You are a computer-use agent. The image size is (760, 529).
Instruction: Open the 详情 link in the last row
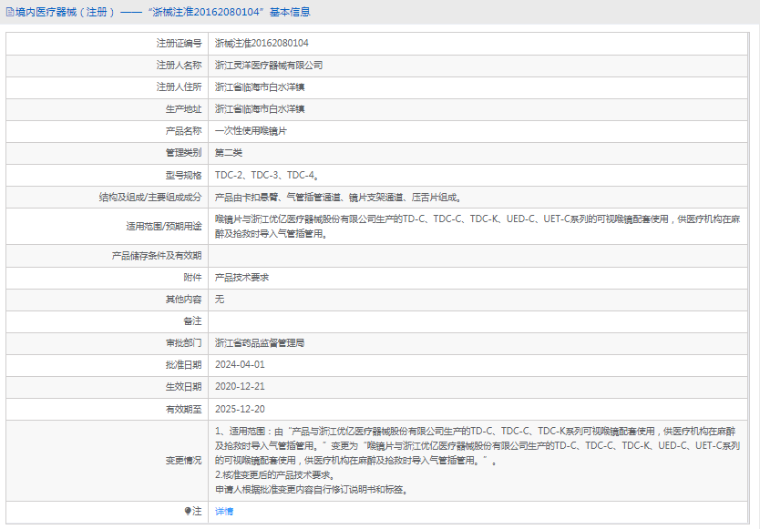tap(224, 511)
